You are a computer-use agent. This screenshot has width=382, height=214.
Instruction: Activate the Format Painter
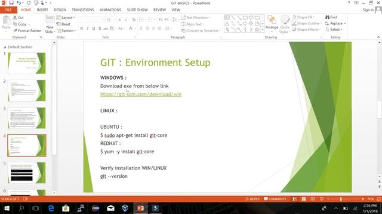(27, 30)
